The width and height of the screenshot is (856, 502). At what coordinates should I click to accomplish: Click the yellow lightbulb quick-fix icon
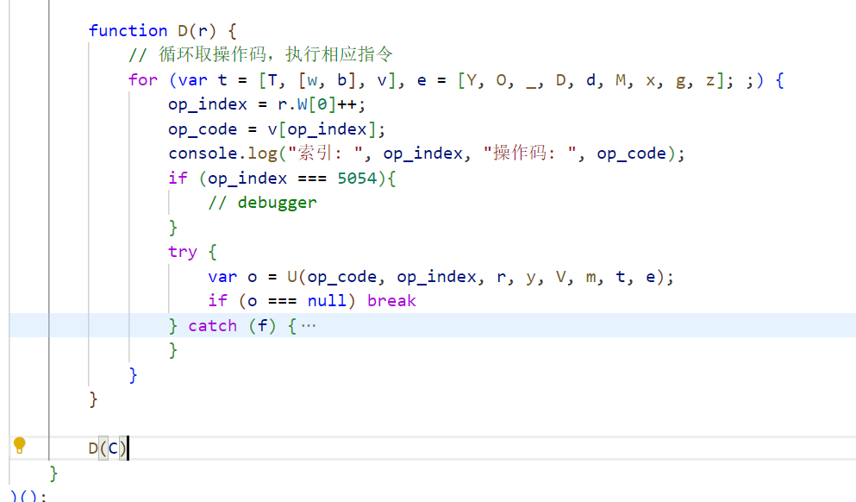tap(19, 445)
